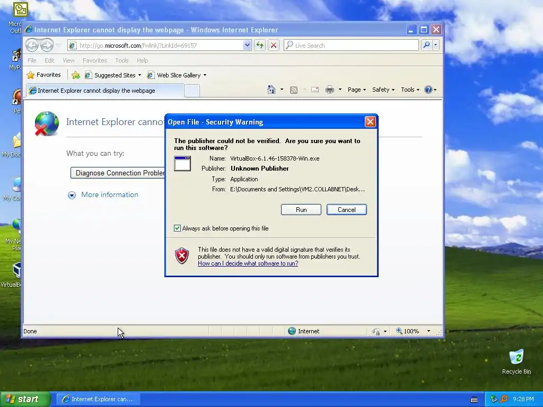The height and width of the screenshot is (407, 543).
Task: Open the Favorites menu in menu bar
Action: [x=94, y=60]
